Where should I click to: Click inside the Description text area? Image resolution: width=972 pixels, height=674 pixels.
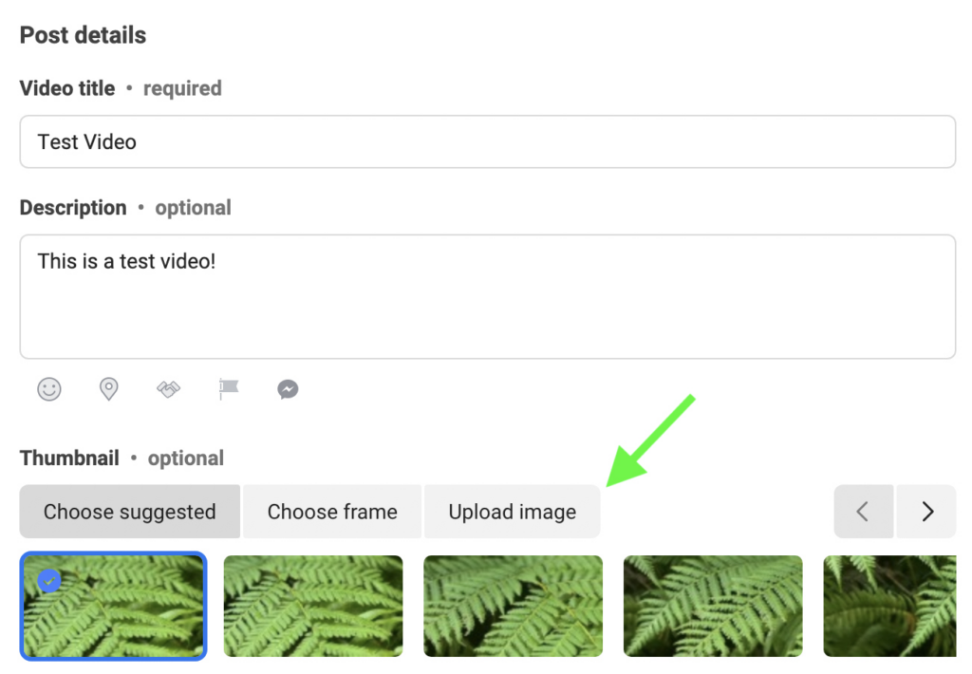(x=487, y=294)
